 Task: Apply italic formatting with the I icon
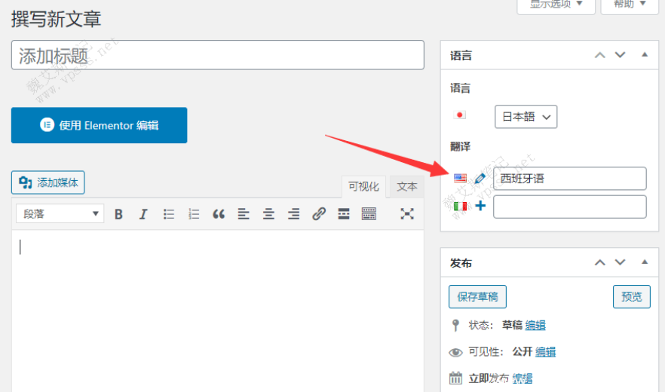pyautogui.click(x=143, y=214)
